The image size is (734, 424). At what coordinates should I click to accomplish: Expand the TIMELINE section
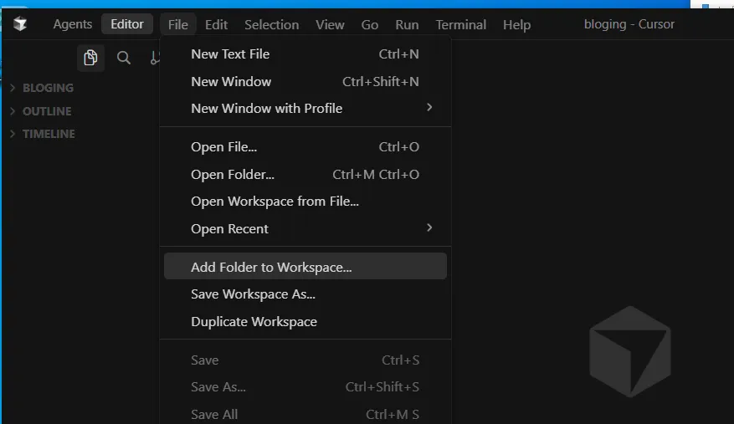coord(49,134)
